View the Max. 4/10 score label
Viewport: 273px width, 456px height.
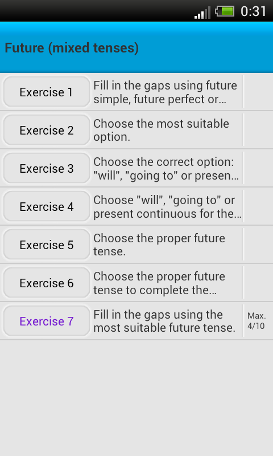(x=257, y=321)
